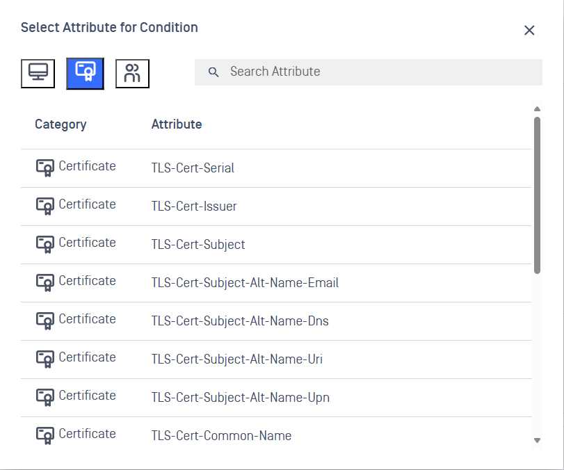Click certificate icon beside TLS-Cert-Issuer

coord(45,206)
